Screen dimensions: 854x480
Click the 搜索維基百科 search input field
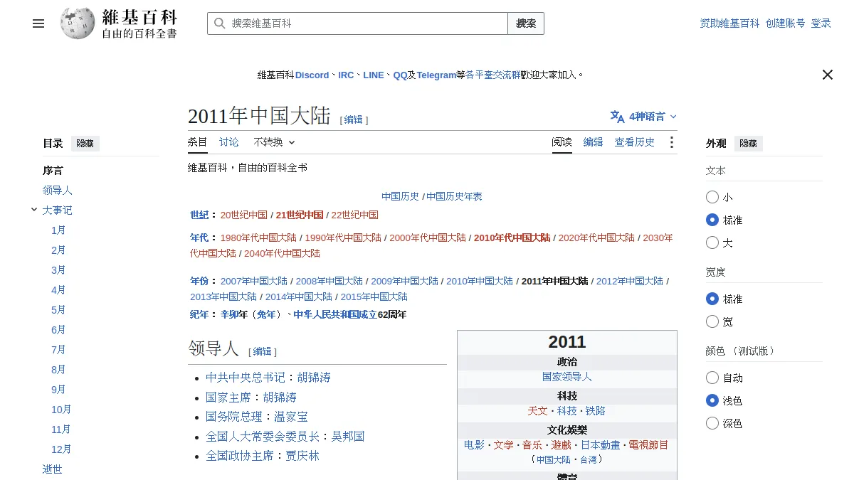[x=357, y=23]
